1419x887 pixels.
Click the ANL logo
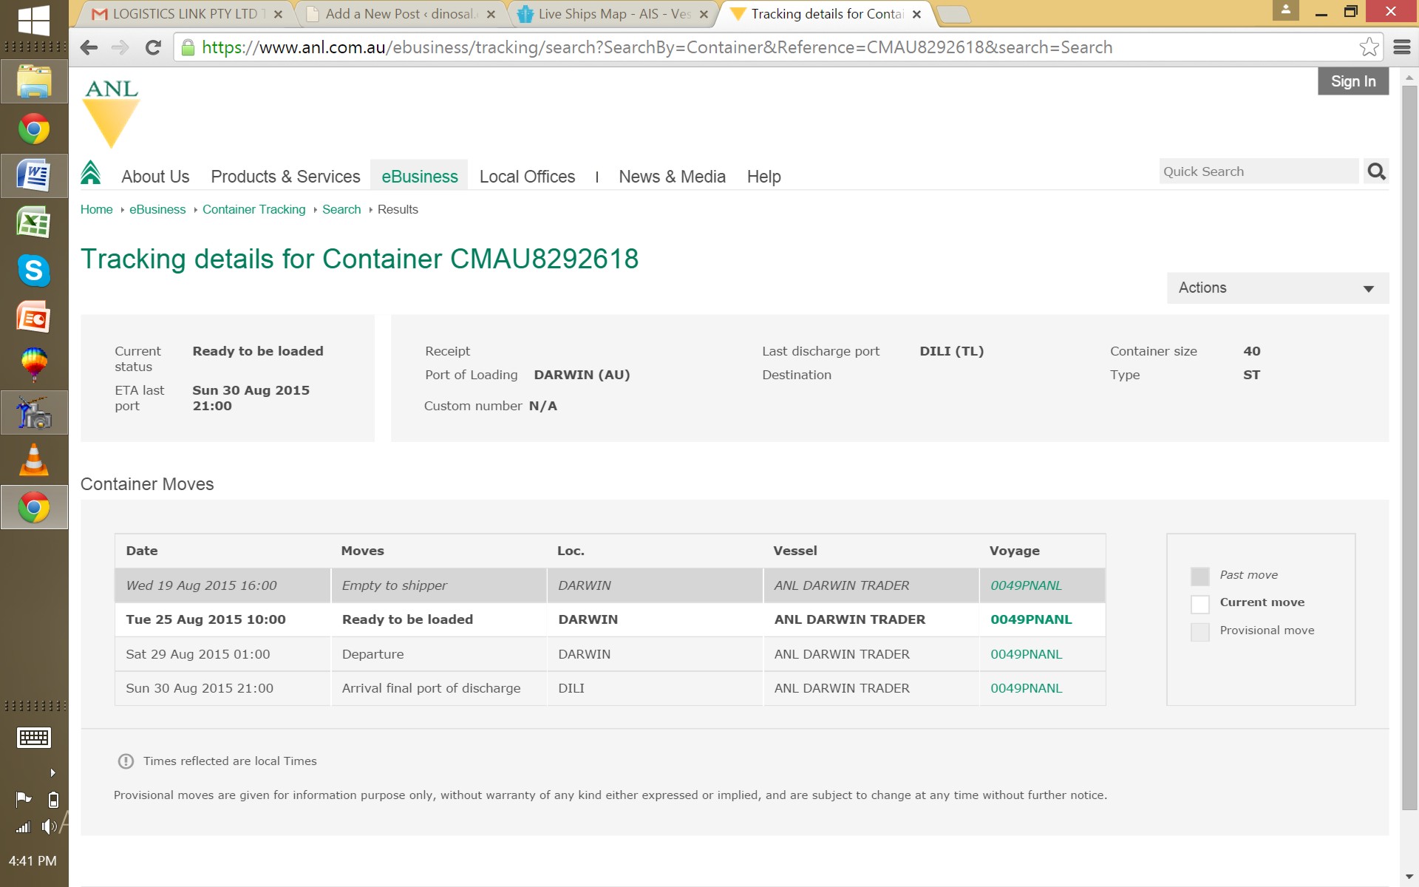pos(111,114)
